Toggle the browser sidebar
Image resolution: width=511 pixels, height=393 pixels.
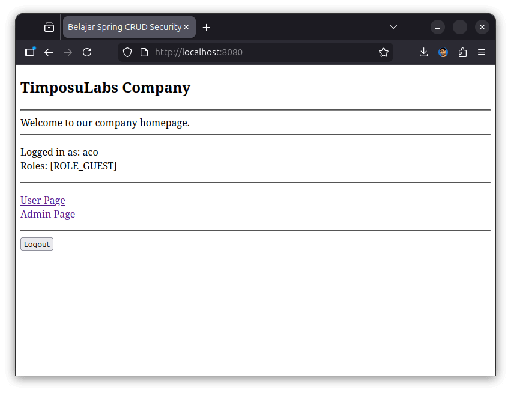pos(29,52)
